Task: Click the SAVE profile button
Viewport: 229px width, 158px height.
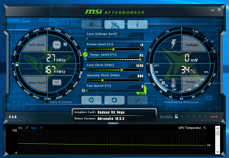Action: tap(214, 117)
